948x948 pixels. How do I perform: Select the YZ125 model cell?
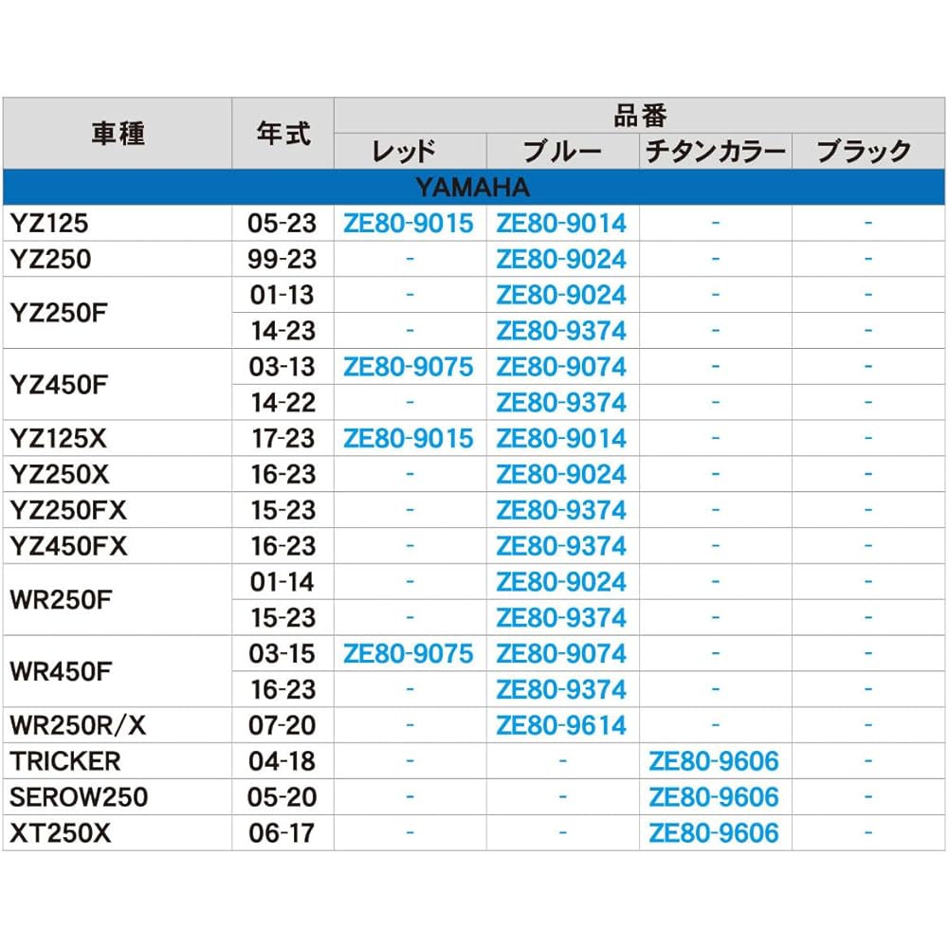[x=118, y=224]
